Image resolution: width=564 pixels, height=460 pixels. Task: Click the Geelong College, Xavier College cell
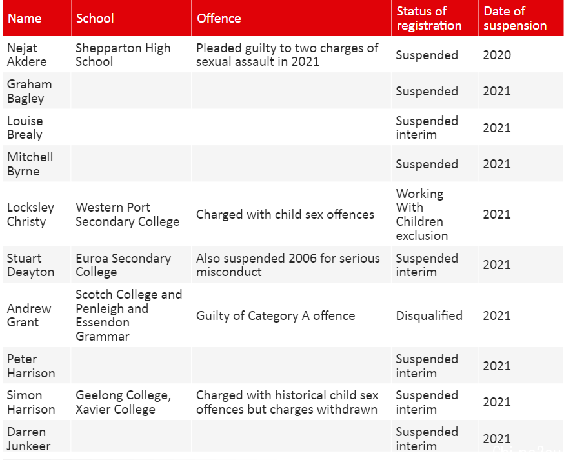click(x=131, y=402)
